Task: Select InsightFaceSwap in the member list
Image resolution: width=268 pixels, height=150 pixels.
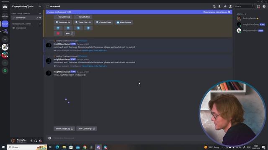Action: pos(250,25)
